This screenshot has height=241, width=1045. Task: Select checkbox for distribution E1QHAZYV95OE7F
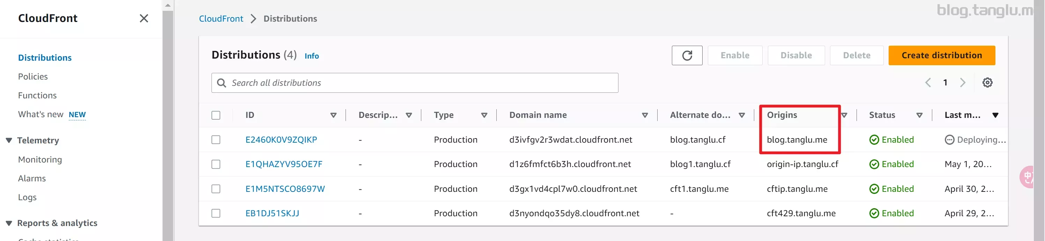click(x=216, y=164)
